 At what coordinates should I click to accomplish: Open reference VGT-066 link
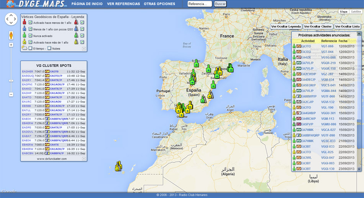point(327,46)
